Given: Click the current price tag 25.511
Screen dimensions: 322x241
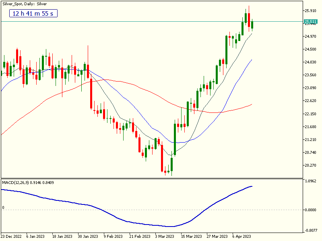Looking at the screenshot, I should [310, 22].
